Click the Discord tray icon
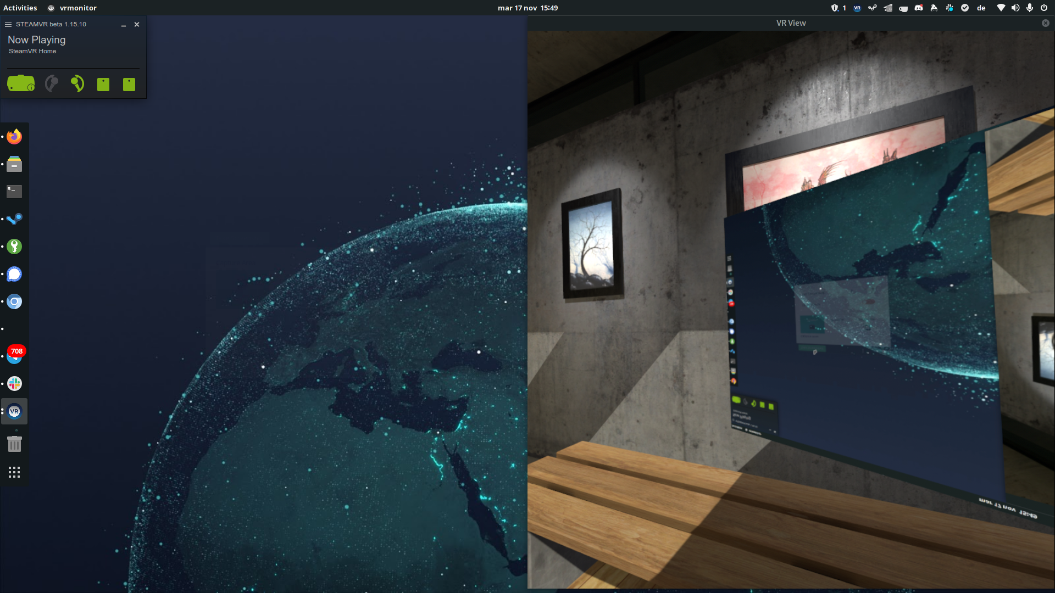Screen dimensions: 1055x593 click(919, 8)
